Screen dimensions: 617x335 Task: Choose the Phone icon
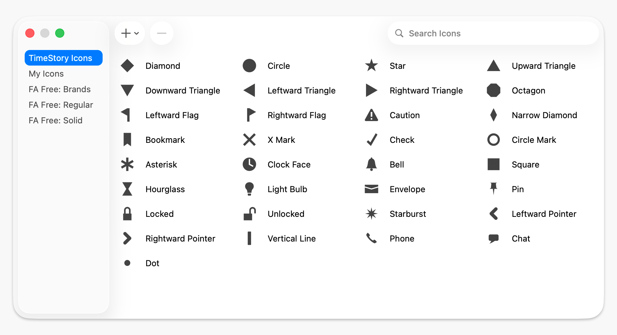point(371,238)
